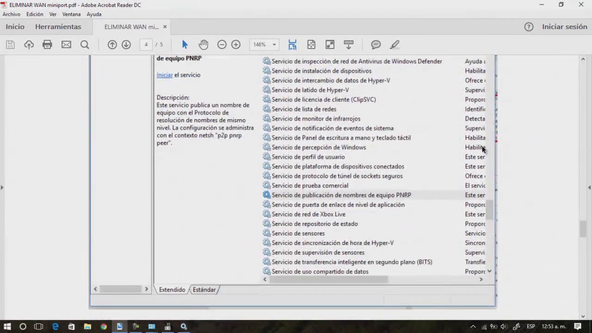Go to next page arrow
Viewport: 592px width, 333px height.
tap(126, 45)
